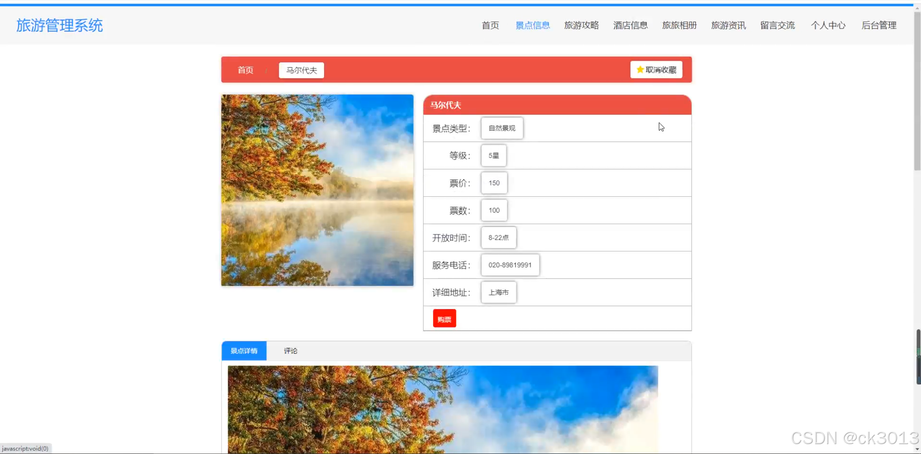Click the opening hours value 8-22点
Viewport: 921px width, 454px height.
(x=498, y=237)
